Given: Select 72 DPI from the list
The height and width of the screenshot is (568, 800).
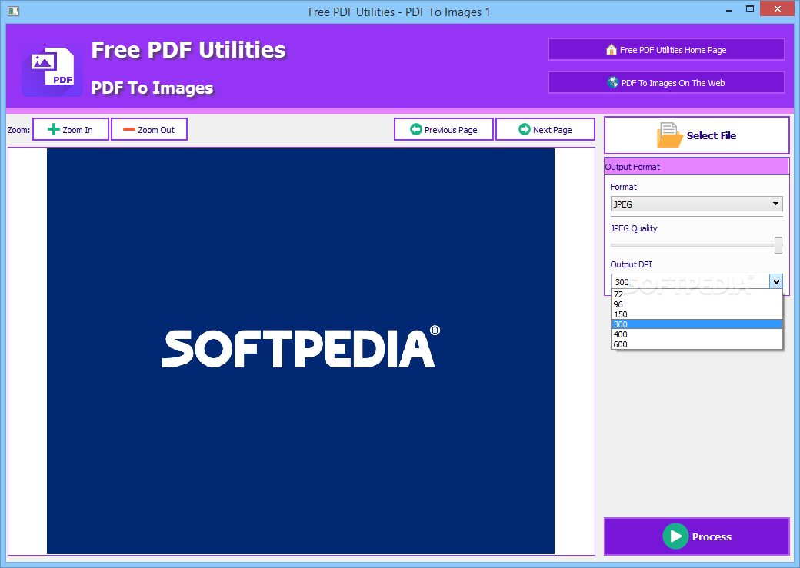Looking at the screenshot, I should [x=696, y=294].
